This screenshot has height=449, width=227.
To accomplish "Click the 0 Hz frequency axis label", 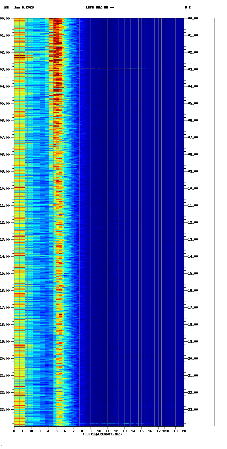I will click(14, 431).
